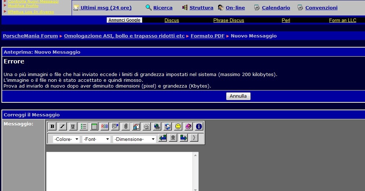
Task: Click the purple help book icon
Action: (x=188, y=126)
